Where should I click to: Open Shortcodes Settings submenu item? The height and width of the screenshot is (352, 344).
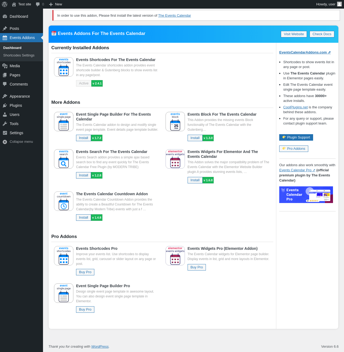19,55
